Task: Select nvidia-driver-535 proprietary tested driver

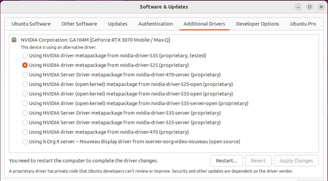Action: click(x=25, y=56)
